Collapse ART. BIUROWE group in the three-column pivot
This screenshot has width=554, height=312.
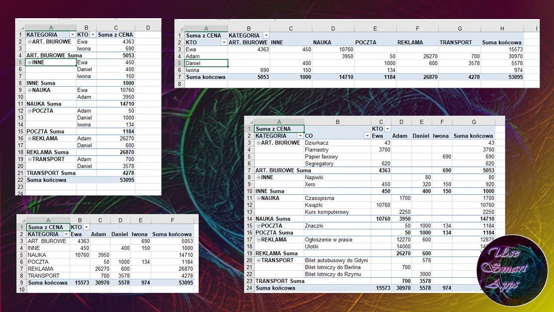pos(29,42)
